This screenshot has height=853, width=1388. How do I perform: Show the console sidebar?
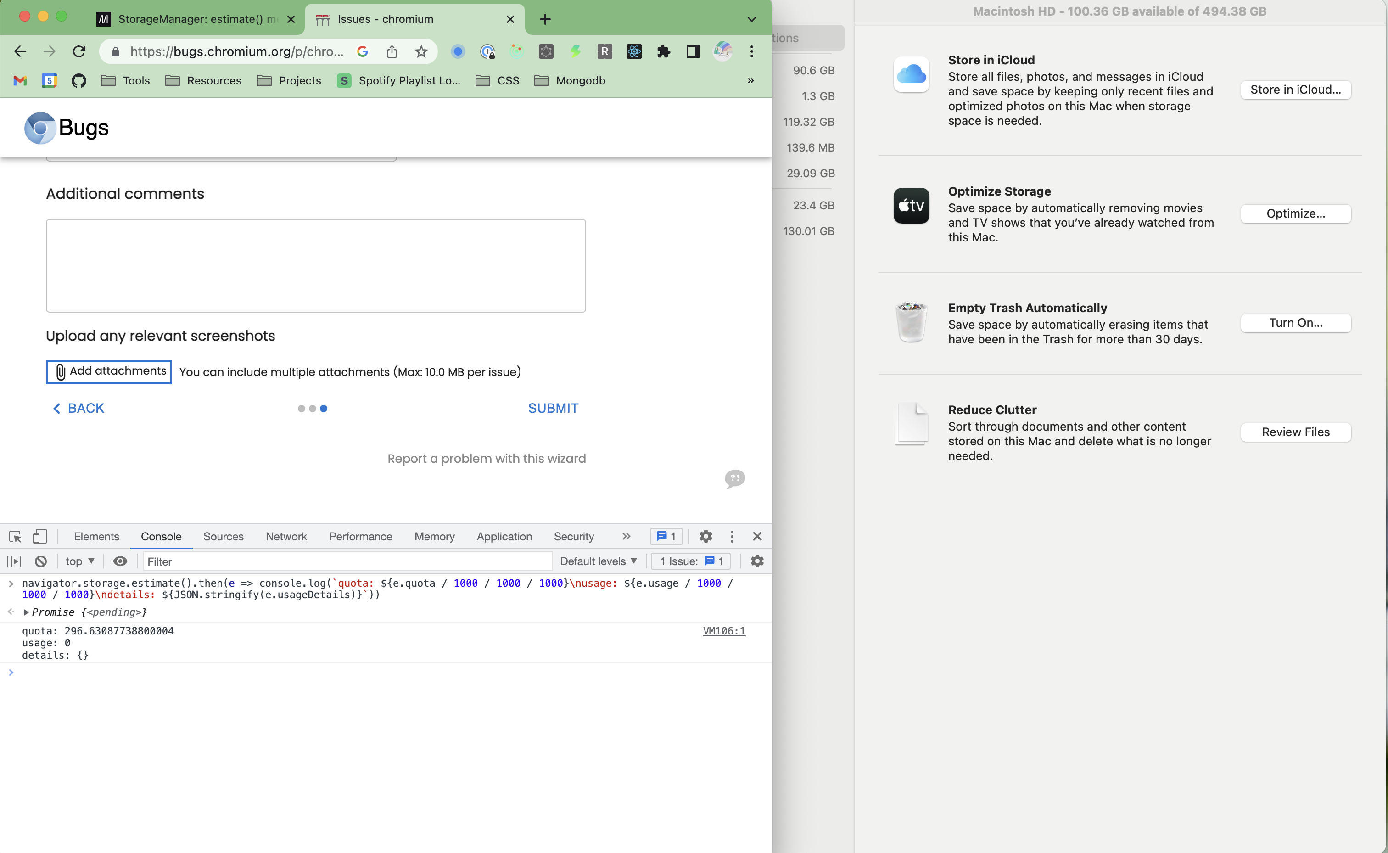pos(14,561)
